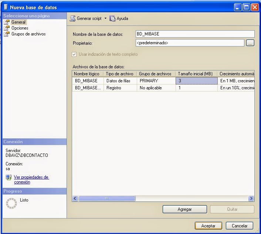Click the Registro file type cell
This screenshot has height=234, width=261.
120,88
